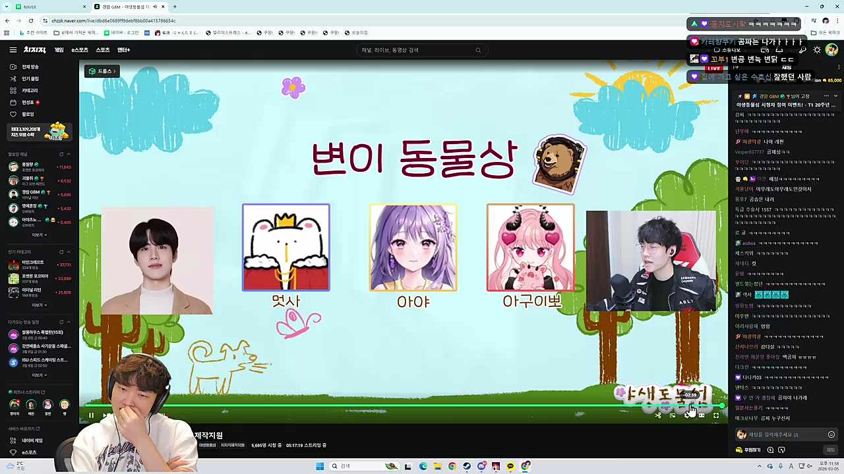The image size is (844, 474).
Task: Switch to the e스포츠 tab
Action: click(79, 49)
